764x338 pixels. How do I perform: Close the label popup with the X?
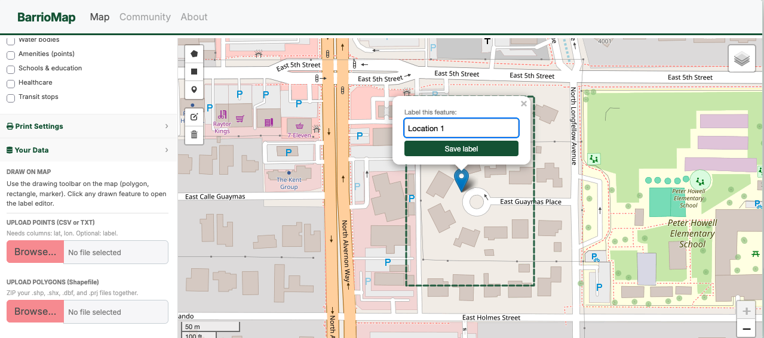(524, 104)
